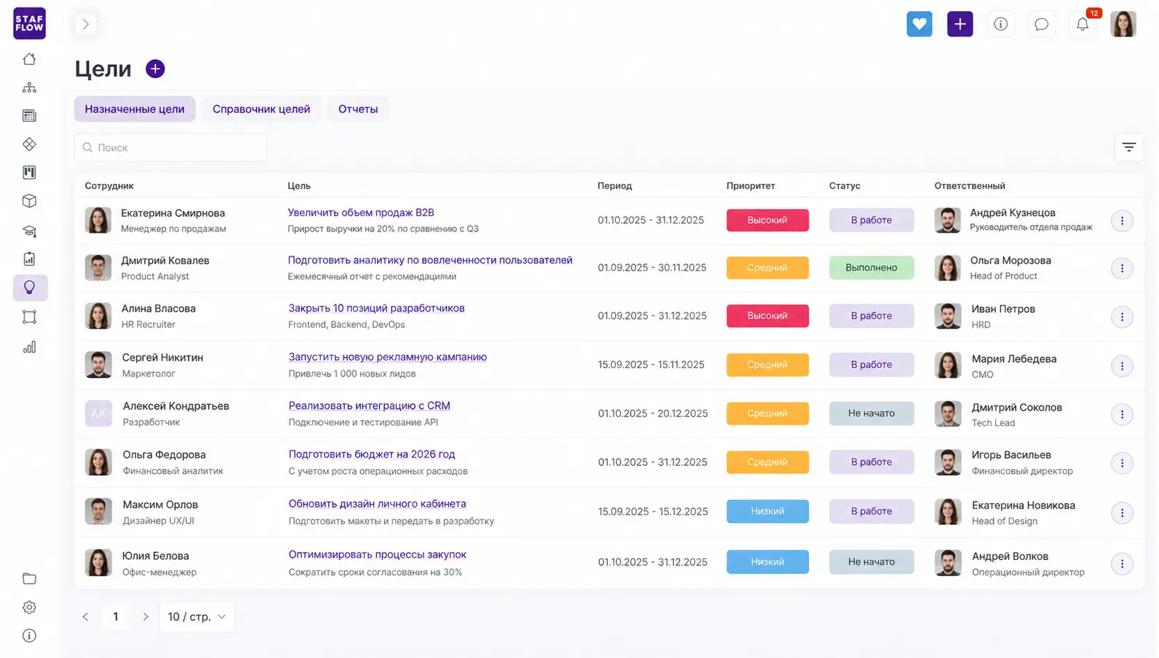Add a new goal with plus next to Цели
Viewport: 1159px width, 658px height.
point(155,69)
